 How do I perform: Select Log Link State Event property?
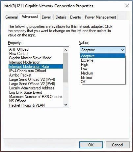click(x=36, y=92)
